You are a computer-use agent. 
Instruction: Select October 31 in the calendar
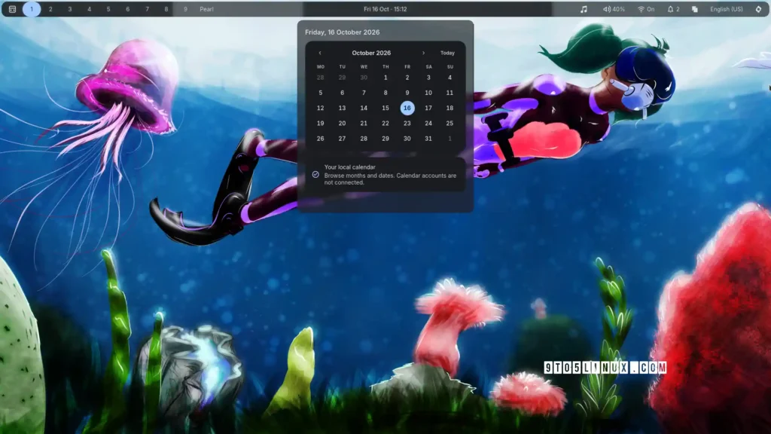428,139
